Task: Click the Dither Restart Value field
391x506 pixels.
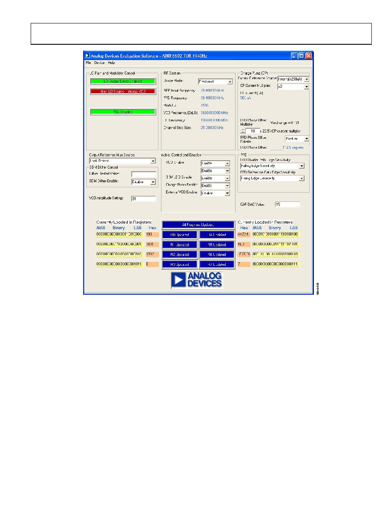Action: [x=144, y=174]
